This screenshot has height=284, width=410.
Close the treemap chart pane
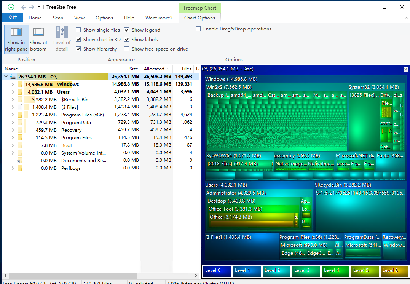[405, 69]
